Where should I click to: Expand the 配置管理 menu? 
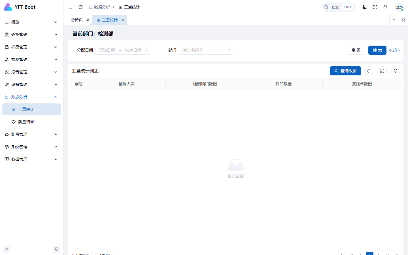point(31,134)
